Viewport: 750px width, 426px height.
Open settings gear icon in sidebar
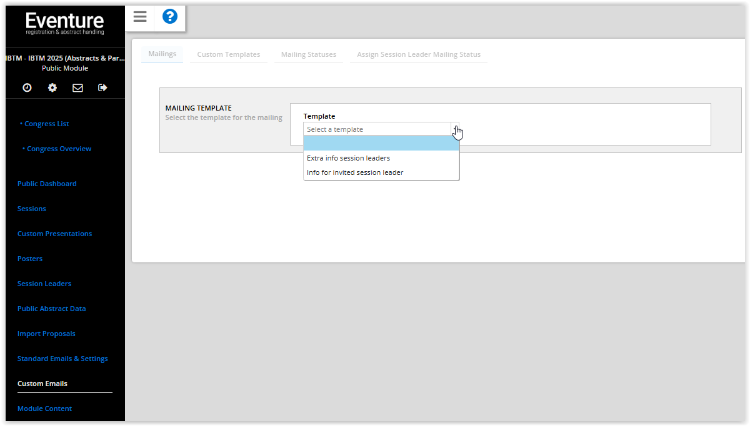click(x=52, y=88)
